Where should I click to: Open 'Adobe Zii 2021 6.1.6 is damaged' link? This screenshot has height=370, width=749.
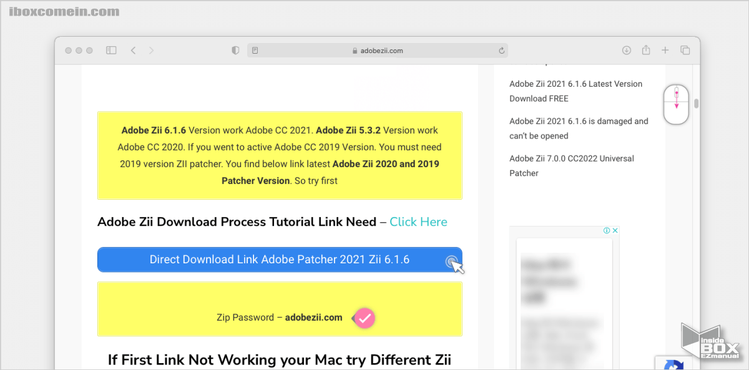pyautogui.click(x=579, y=129)
